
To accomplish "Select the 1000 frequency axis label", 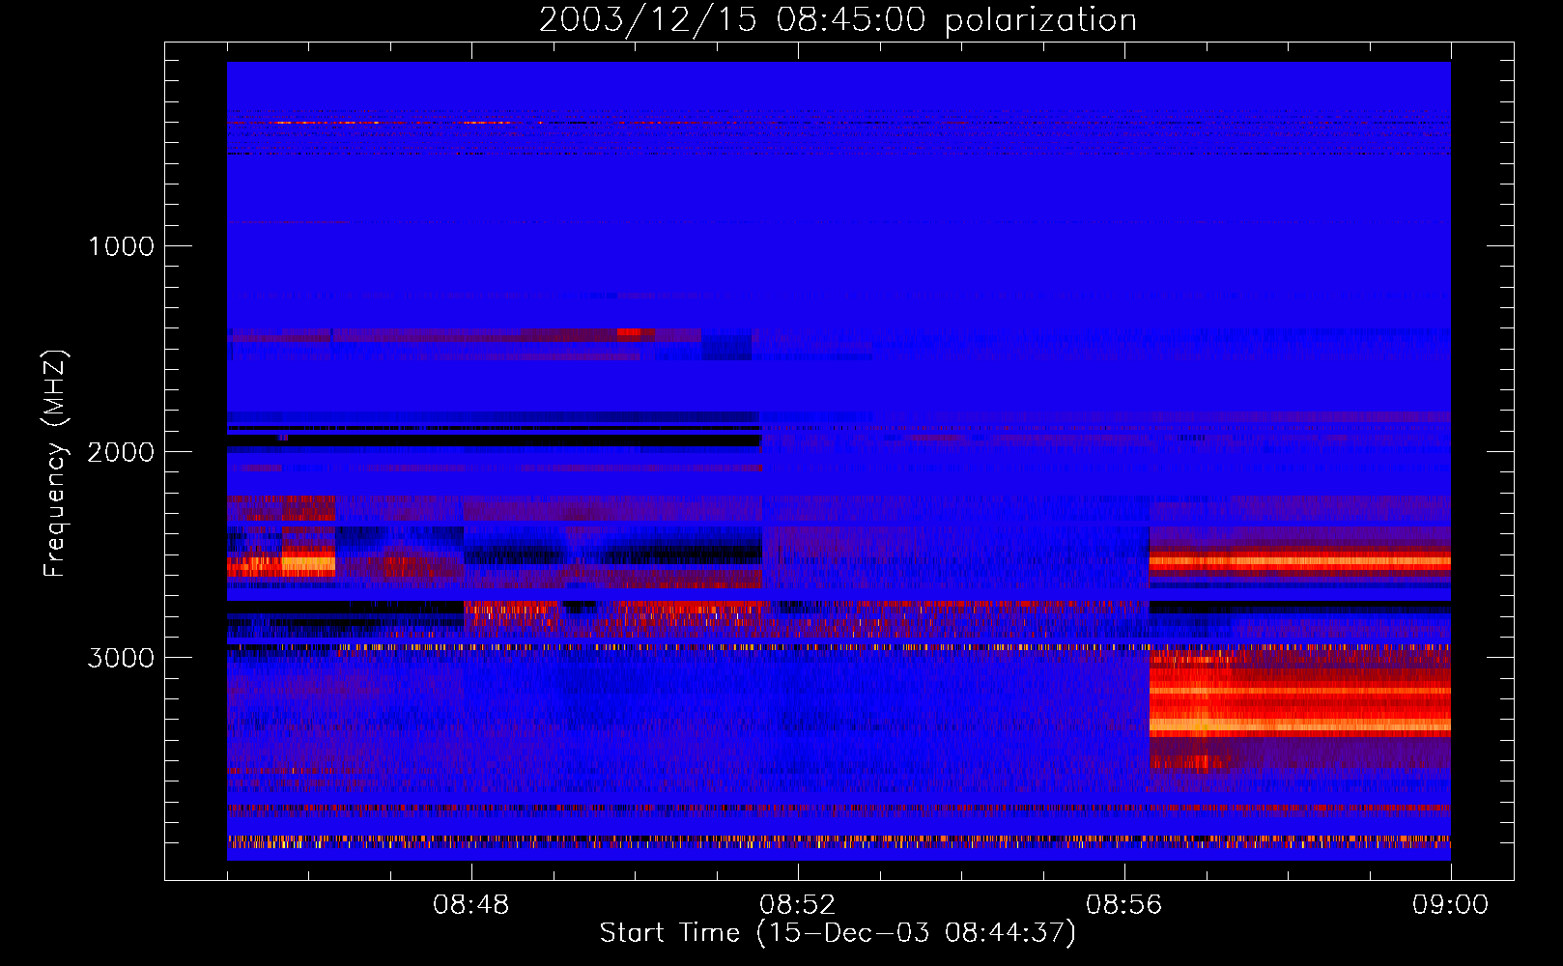I will click(121, 246).
